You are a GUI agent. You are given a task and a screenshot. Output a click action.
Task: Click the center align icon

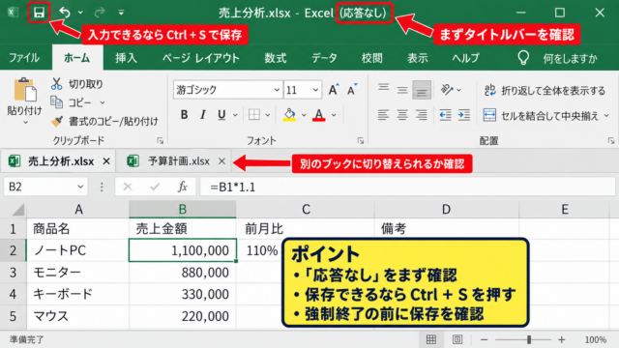402,115
